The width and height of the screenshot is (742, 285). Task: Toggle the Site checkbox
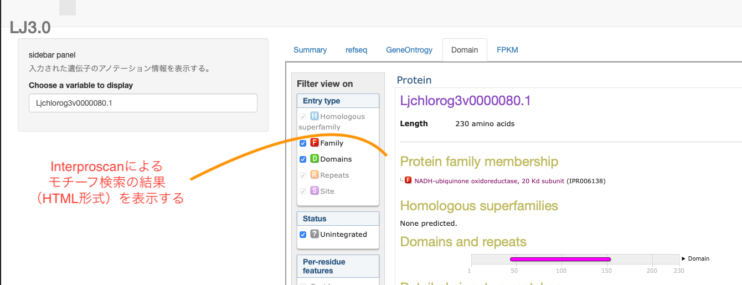pyautogui.click(x=303, y=191)
